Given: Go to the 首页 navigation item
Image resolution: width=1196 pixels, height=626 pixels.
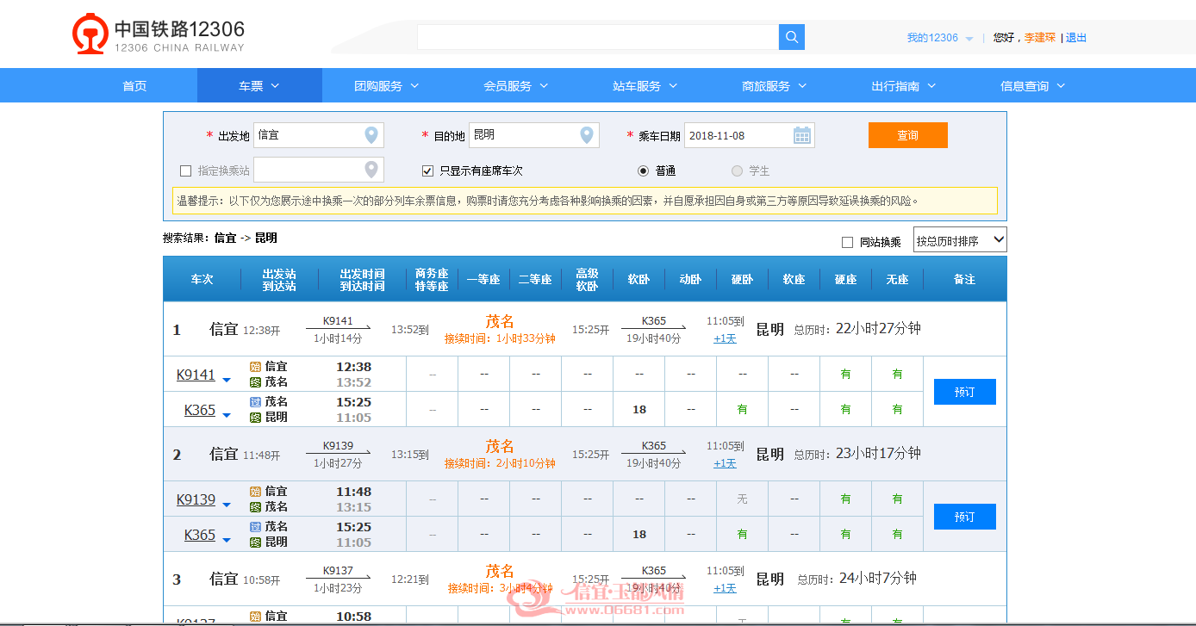Looking at the screenshot, I should [x=134, y=86].
